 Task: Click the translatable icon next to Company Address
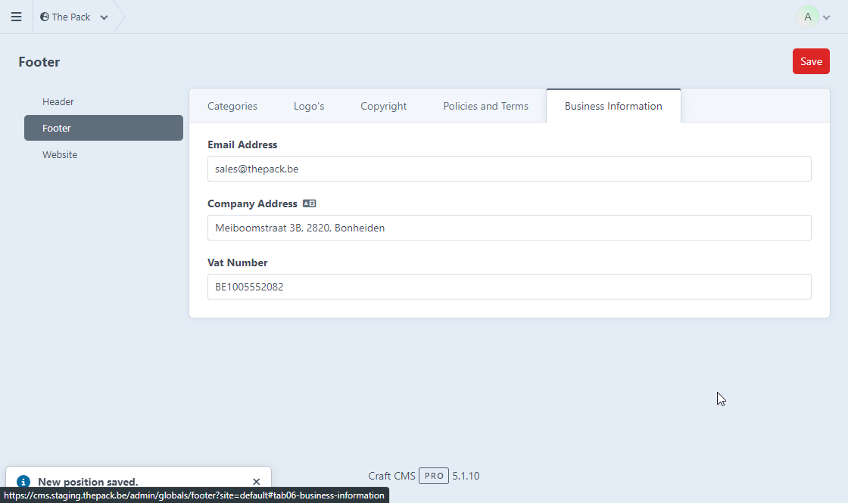pos(309,203)
